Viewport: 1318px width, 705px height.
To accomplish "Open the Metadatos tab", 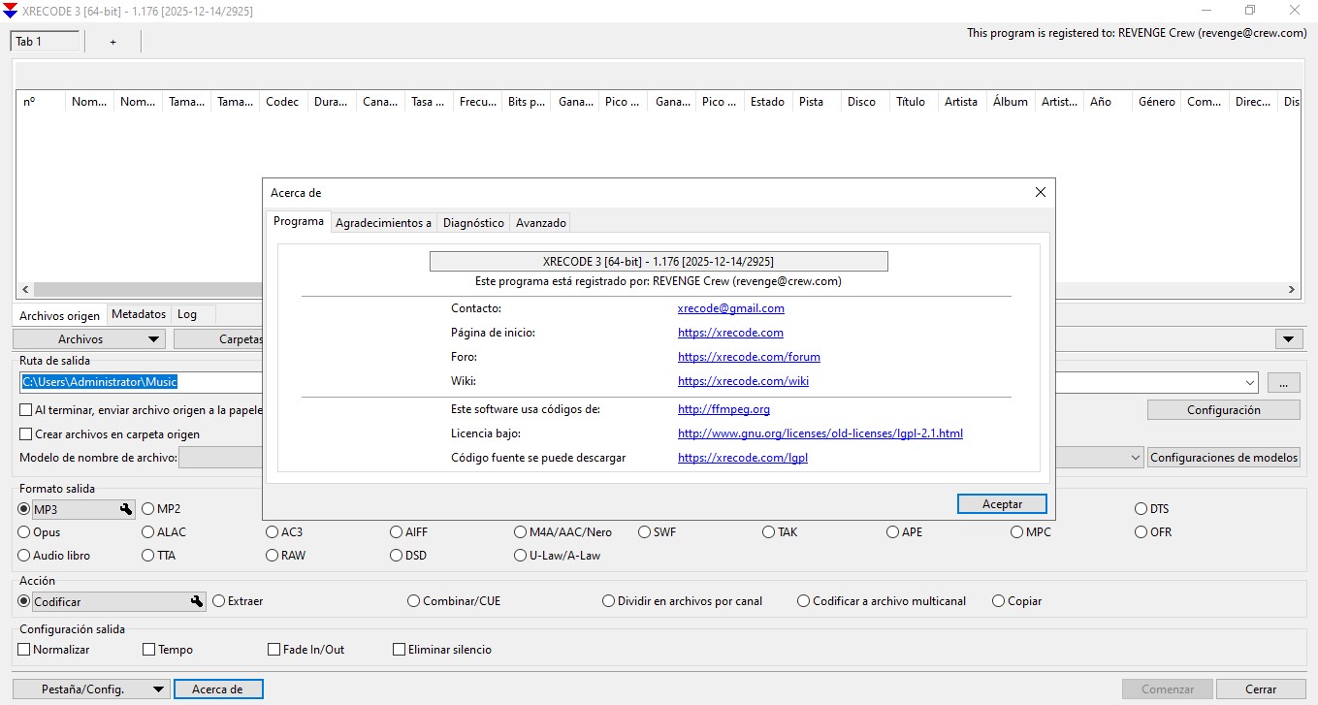I will pyautogui.click(x=139, y=313).
